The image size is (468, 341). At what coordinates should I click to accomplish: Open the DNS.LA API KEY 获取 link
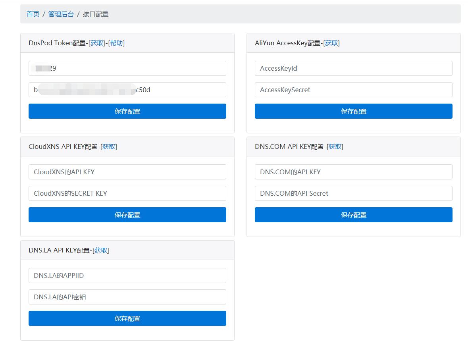tap(101, 250)
